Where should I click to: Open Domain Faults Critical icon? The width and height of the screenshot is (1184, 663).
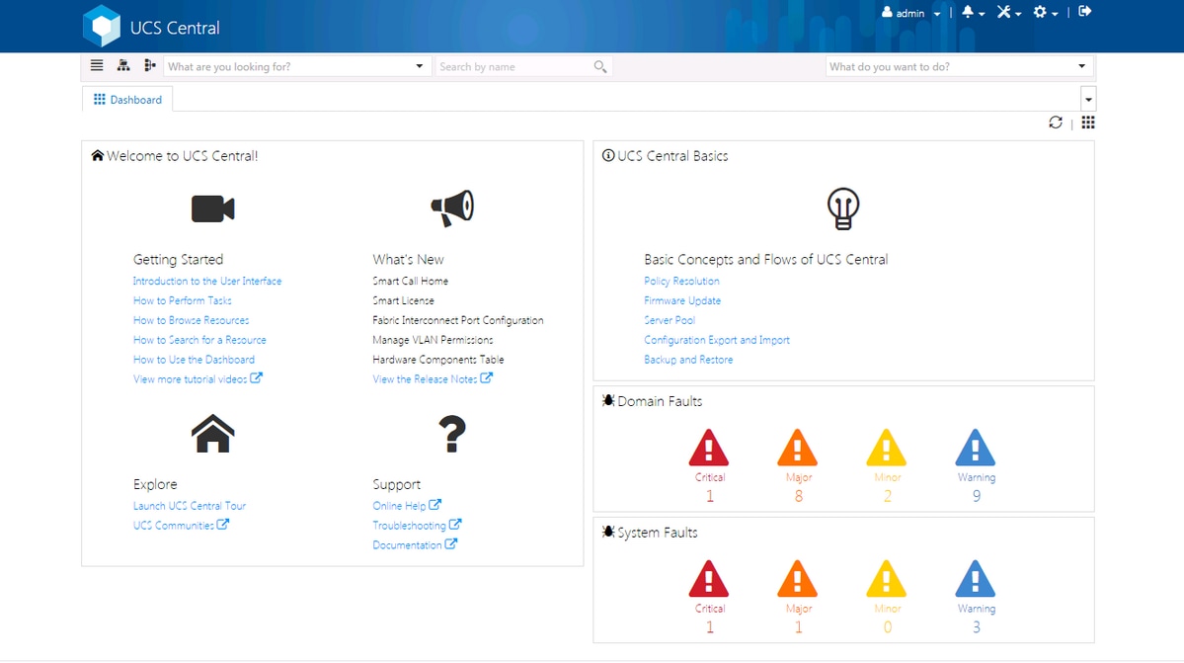pos(709,447)
